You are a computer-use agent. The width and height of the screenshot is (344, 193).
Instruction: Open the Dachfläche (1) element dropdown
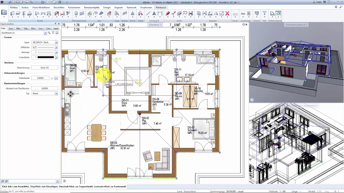45,33
